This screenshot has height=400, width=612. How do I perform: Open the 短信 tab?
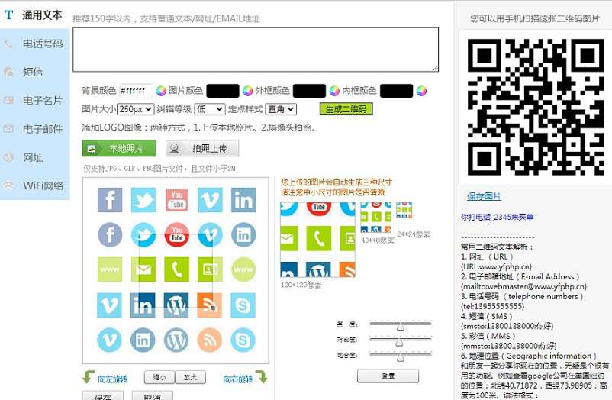point(34,72)
